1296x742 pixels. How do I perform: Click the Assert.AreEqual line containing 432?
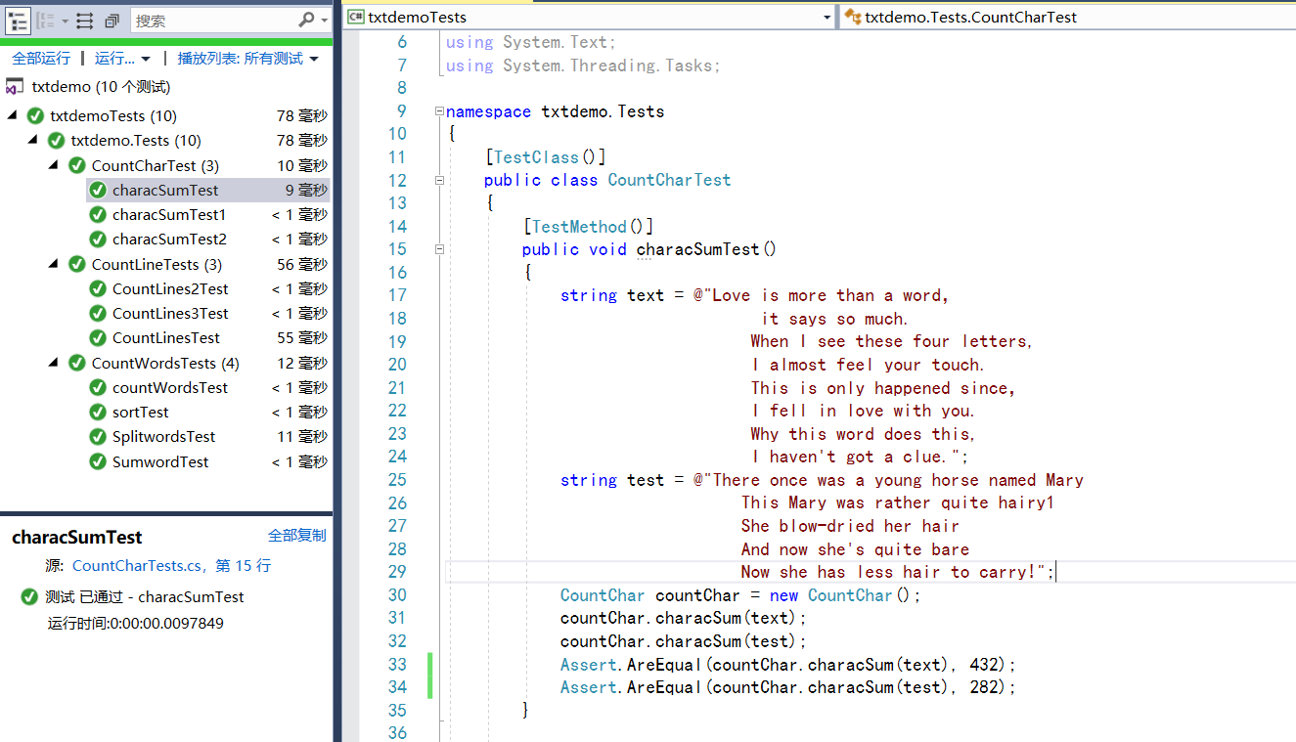(788, 665)
